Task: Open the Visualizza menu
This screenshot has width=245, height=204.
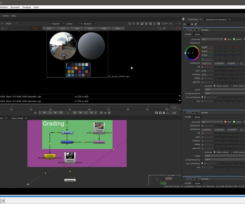Action: pyautogui.click(x=27, y=7)
